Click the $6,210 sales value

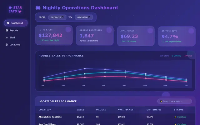[x=80, y=117]
